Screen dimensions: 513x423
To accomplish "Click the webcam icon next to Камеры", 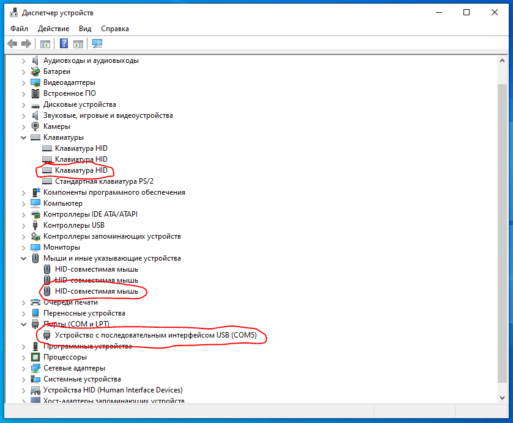I will click(35, 126).
